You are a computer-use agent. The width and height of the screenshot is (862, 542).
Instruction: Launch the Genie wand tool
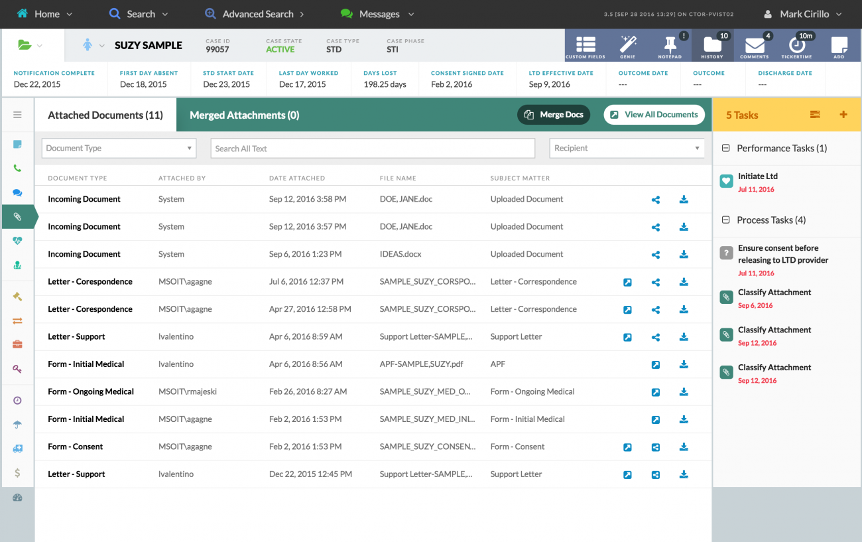(x=627, y=46)
